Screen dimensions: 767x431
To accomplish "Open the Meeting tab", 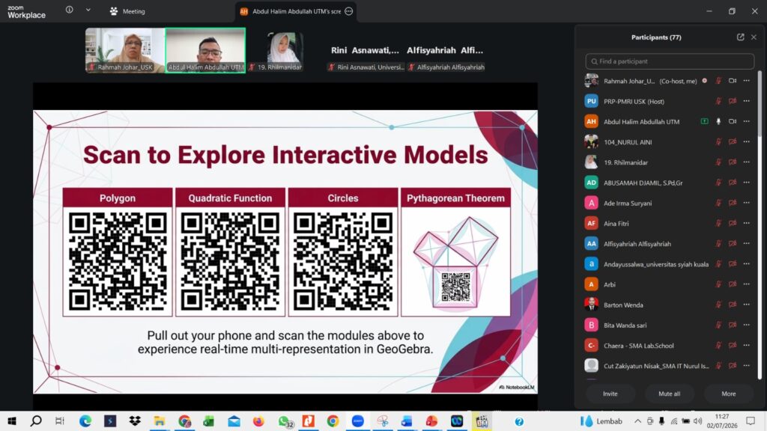I will (127, 11).
